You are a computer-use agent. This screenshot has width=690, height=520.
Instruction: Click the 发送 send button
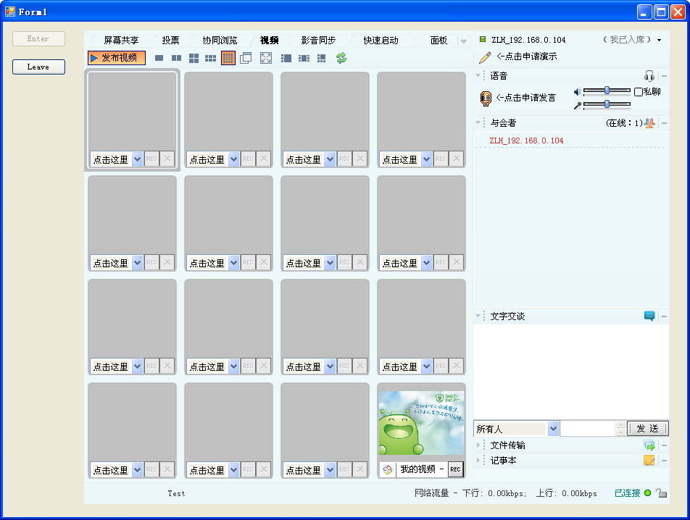[647, 429]
